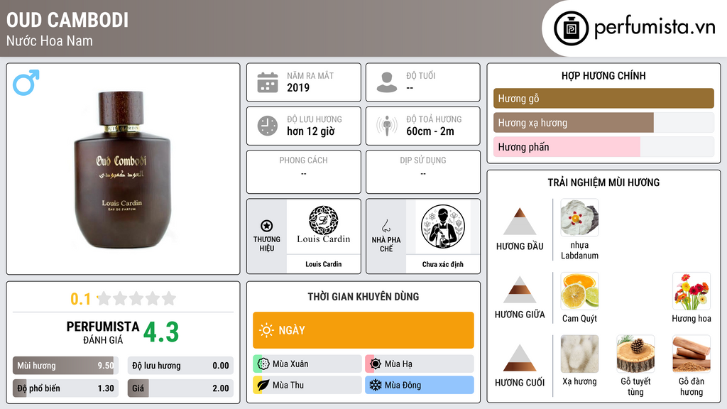Screen dimensions: 727x409
Task: Click the leaf icon for Mùa Thu
Action: click(x=263, y=385)
